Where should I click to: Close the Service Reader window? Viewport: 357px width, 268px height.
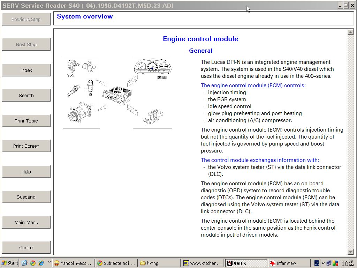tap(352, 6)
